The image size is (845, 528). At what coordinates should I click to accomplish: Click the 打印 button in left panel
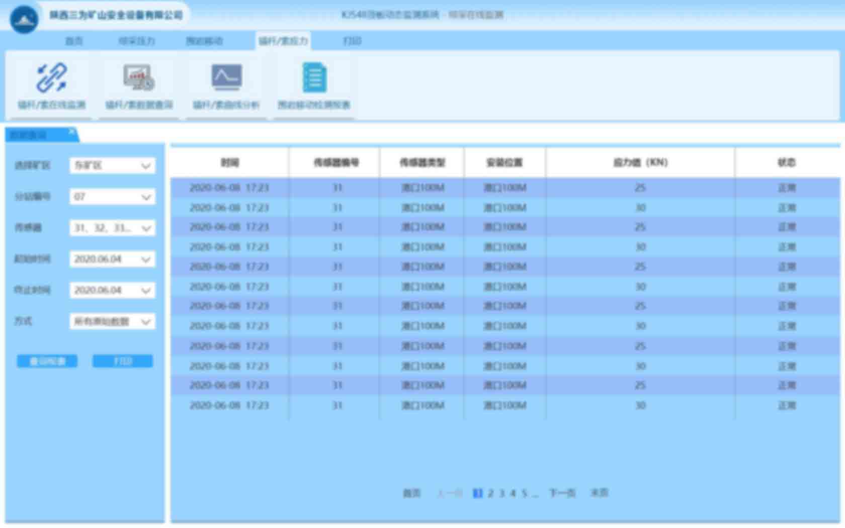tap(123, 361)
